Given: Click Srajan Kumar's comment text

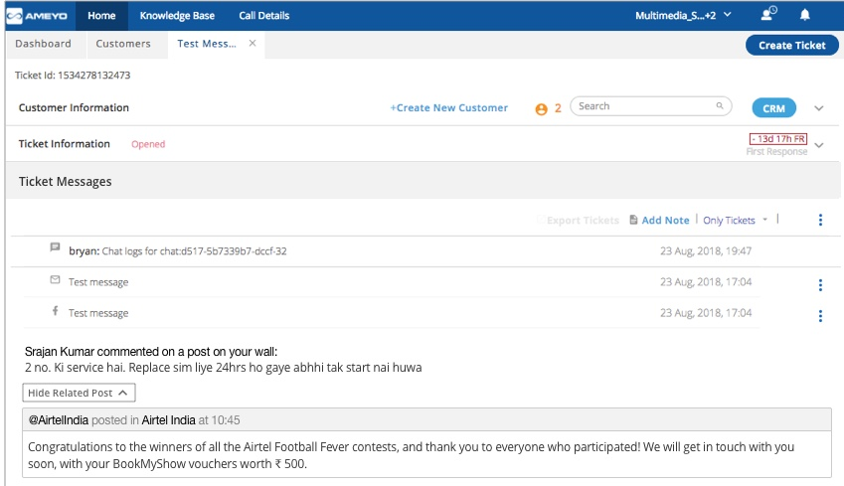Looking at the screenshot, I should pos(224,368).
